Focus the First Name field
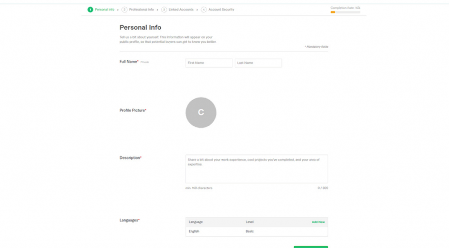Screen dimensions: 449x248 click(209, 63)
